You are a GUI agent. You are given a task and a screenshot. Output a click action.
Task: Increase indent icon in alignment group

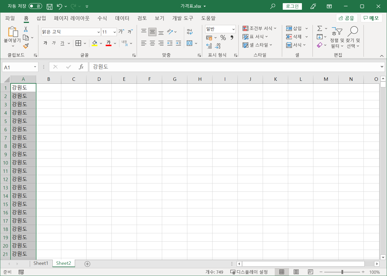178,43
